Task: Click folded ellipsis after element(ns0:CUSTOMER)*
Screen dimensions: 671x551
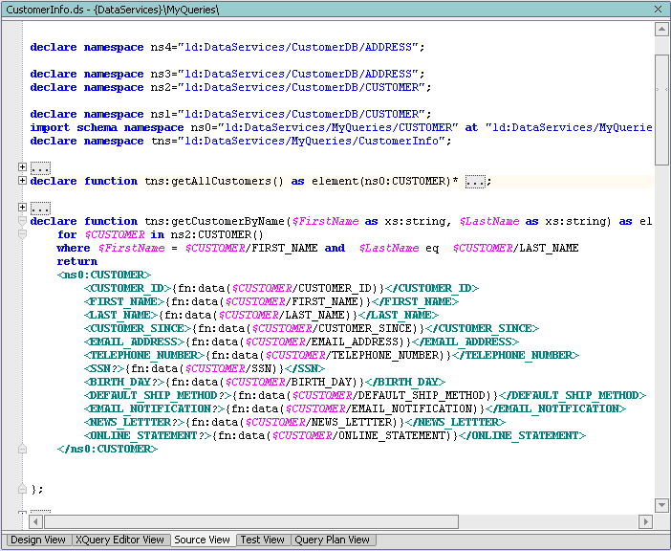Action: [x=475, y=182]
